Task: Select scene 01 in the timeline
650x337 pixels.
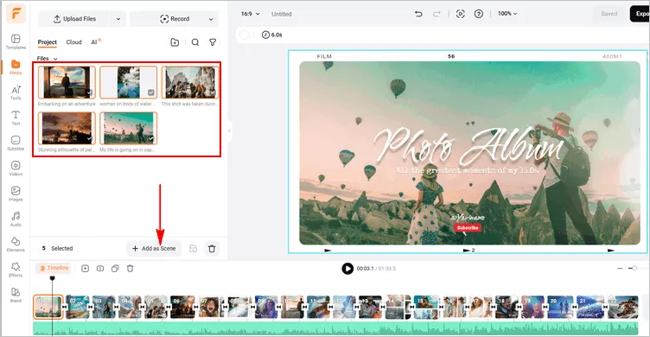Action: coord(48,307)
